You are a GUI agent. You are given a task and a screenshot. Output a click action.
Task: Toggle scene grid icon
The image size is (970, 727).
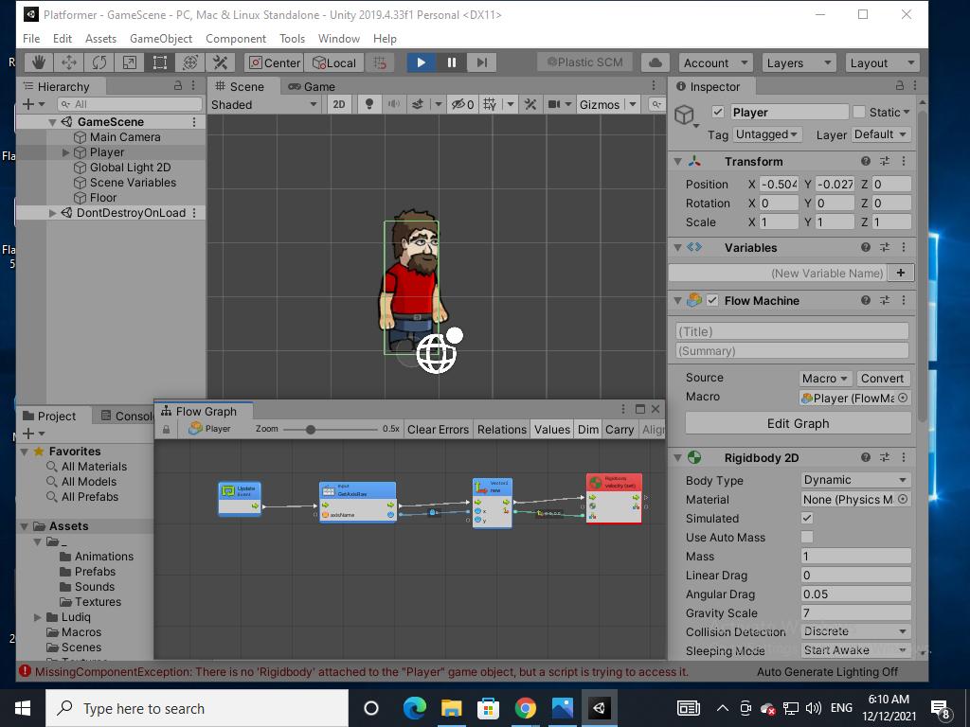[490, 104]
